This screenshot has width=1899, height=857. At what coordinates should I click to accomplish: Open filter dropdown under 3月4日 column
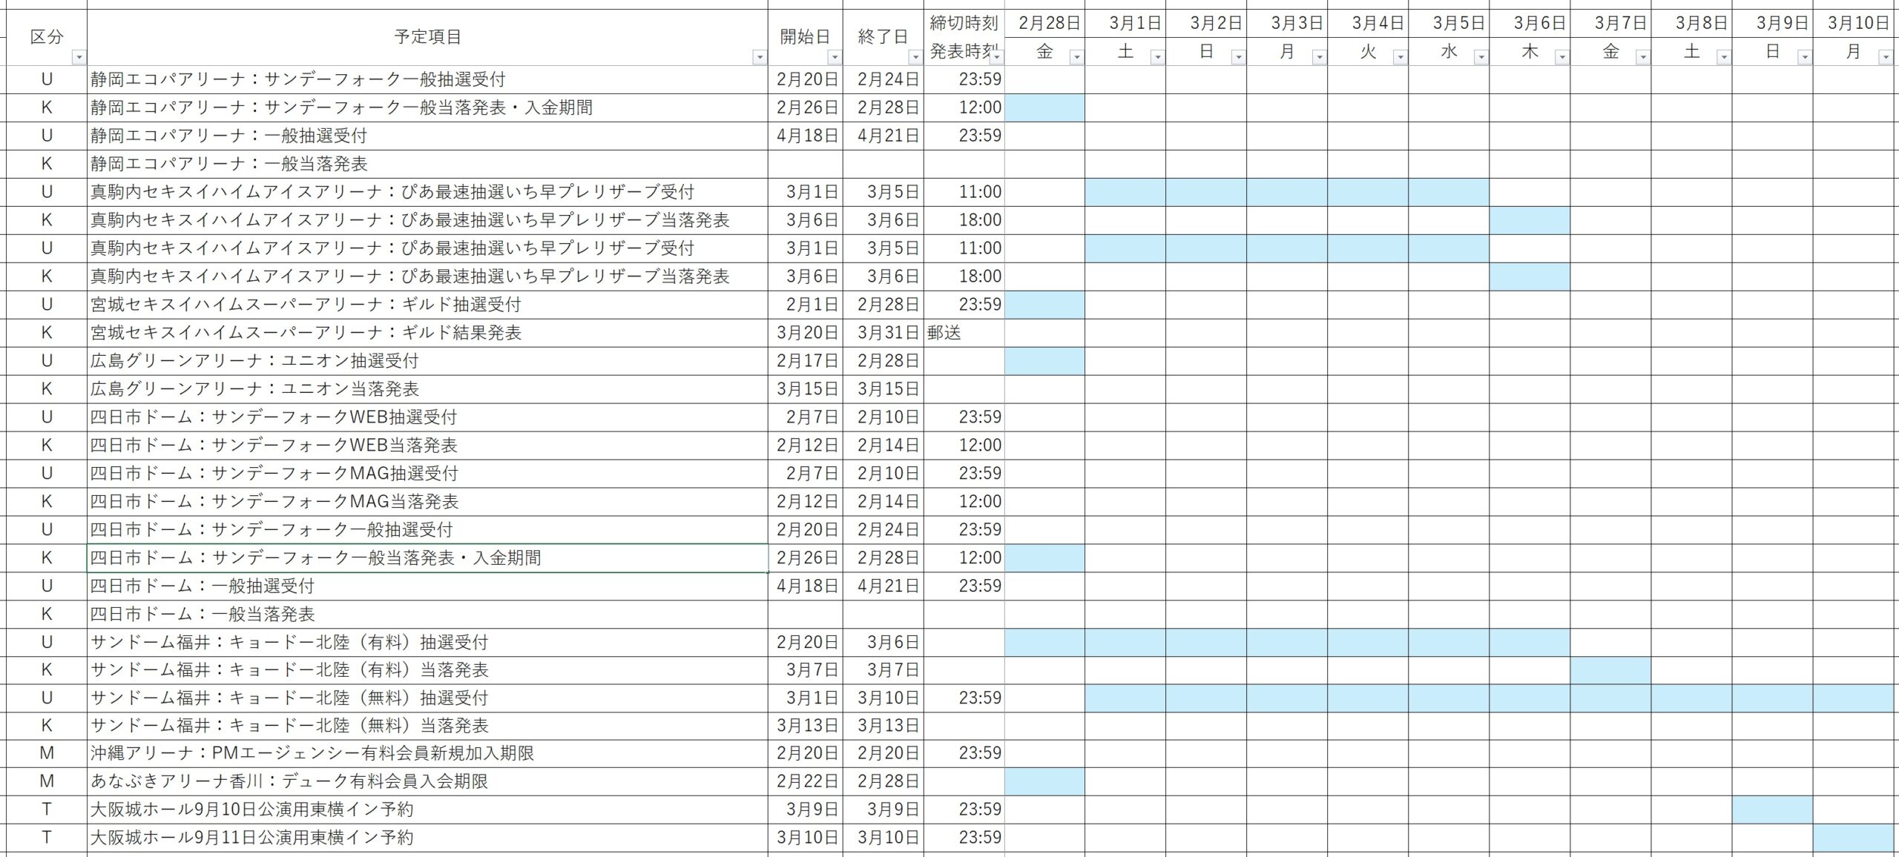(1400, 57)
